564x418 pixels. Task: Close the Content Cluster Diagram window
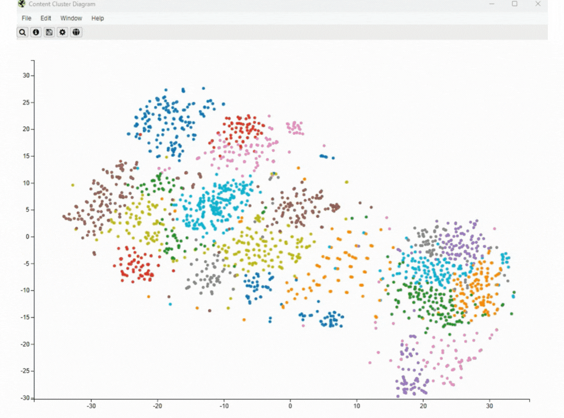[x=538, y=4]
